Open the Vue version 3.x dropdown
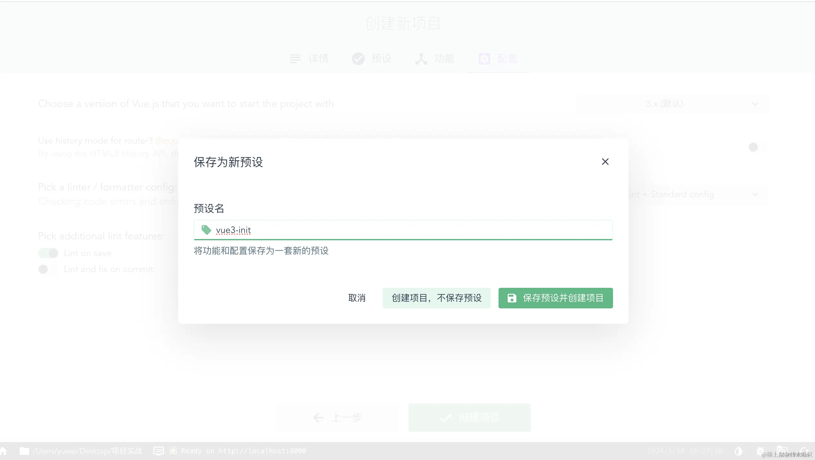 point(672,104)
